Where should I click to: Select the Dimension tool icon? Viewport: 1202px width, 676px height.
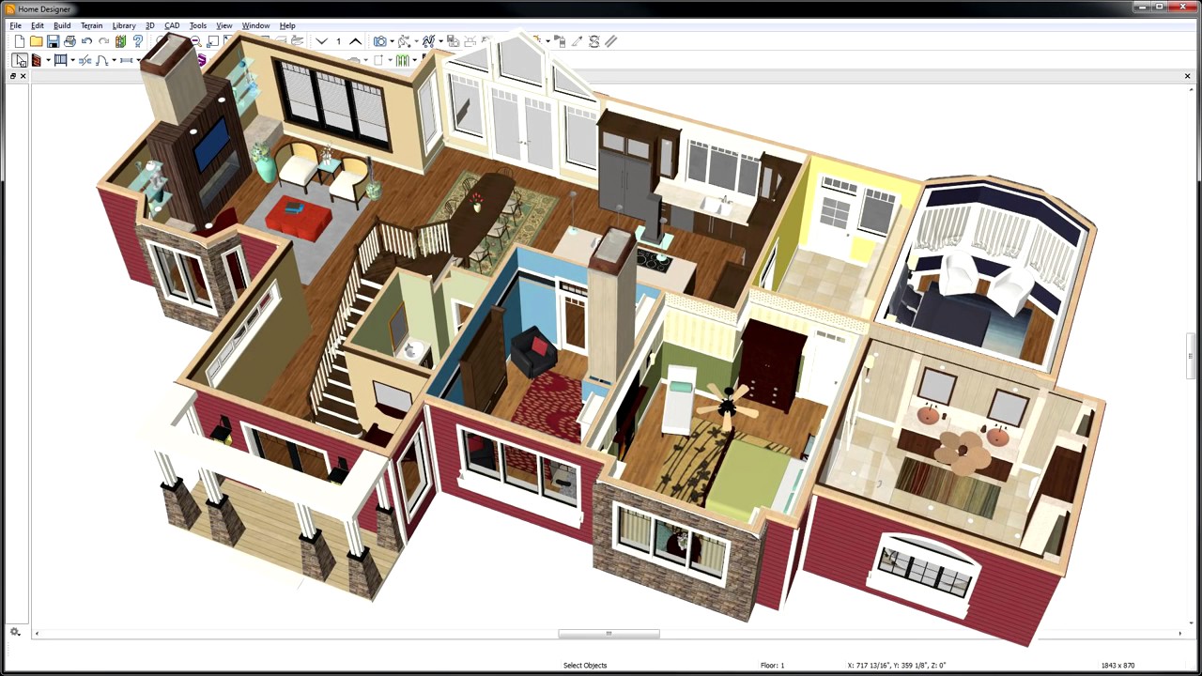coord(126,60)
